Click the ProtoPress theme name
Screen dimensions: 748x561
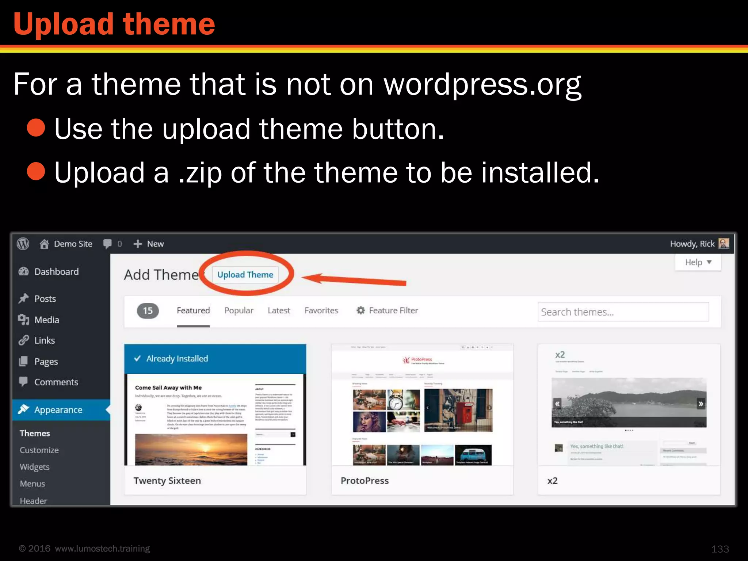tap(365, 481)
